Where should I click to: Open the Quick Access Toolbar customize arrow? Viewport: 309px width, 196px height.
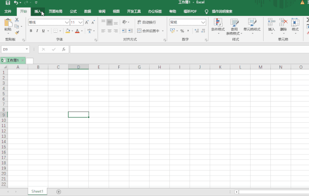pos(36,3)
